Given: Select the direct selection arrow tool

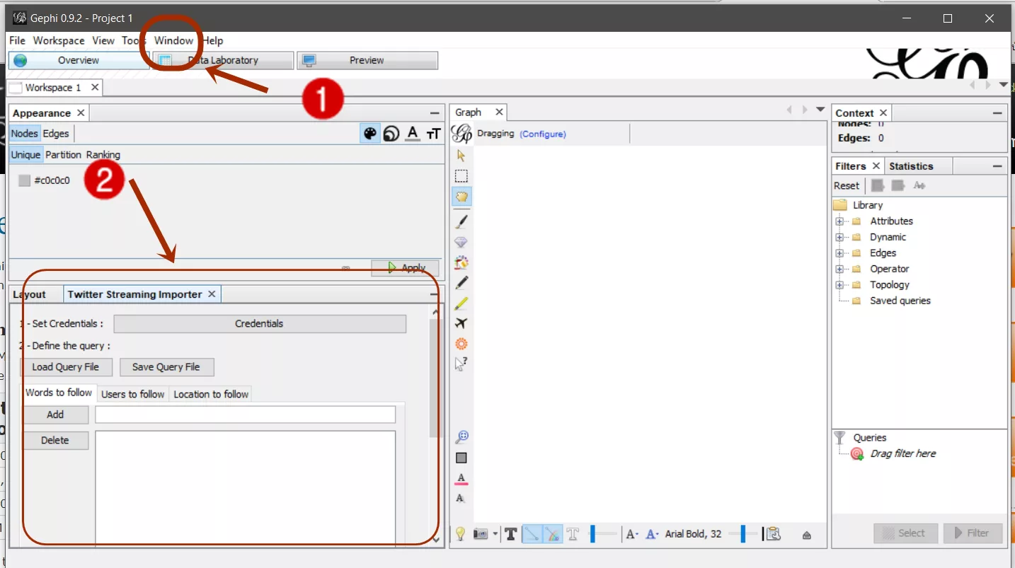Looking at the screenshot, I should (x=461, y=156).
